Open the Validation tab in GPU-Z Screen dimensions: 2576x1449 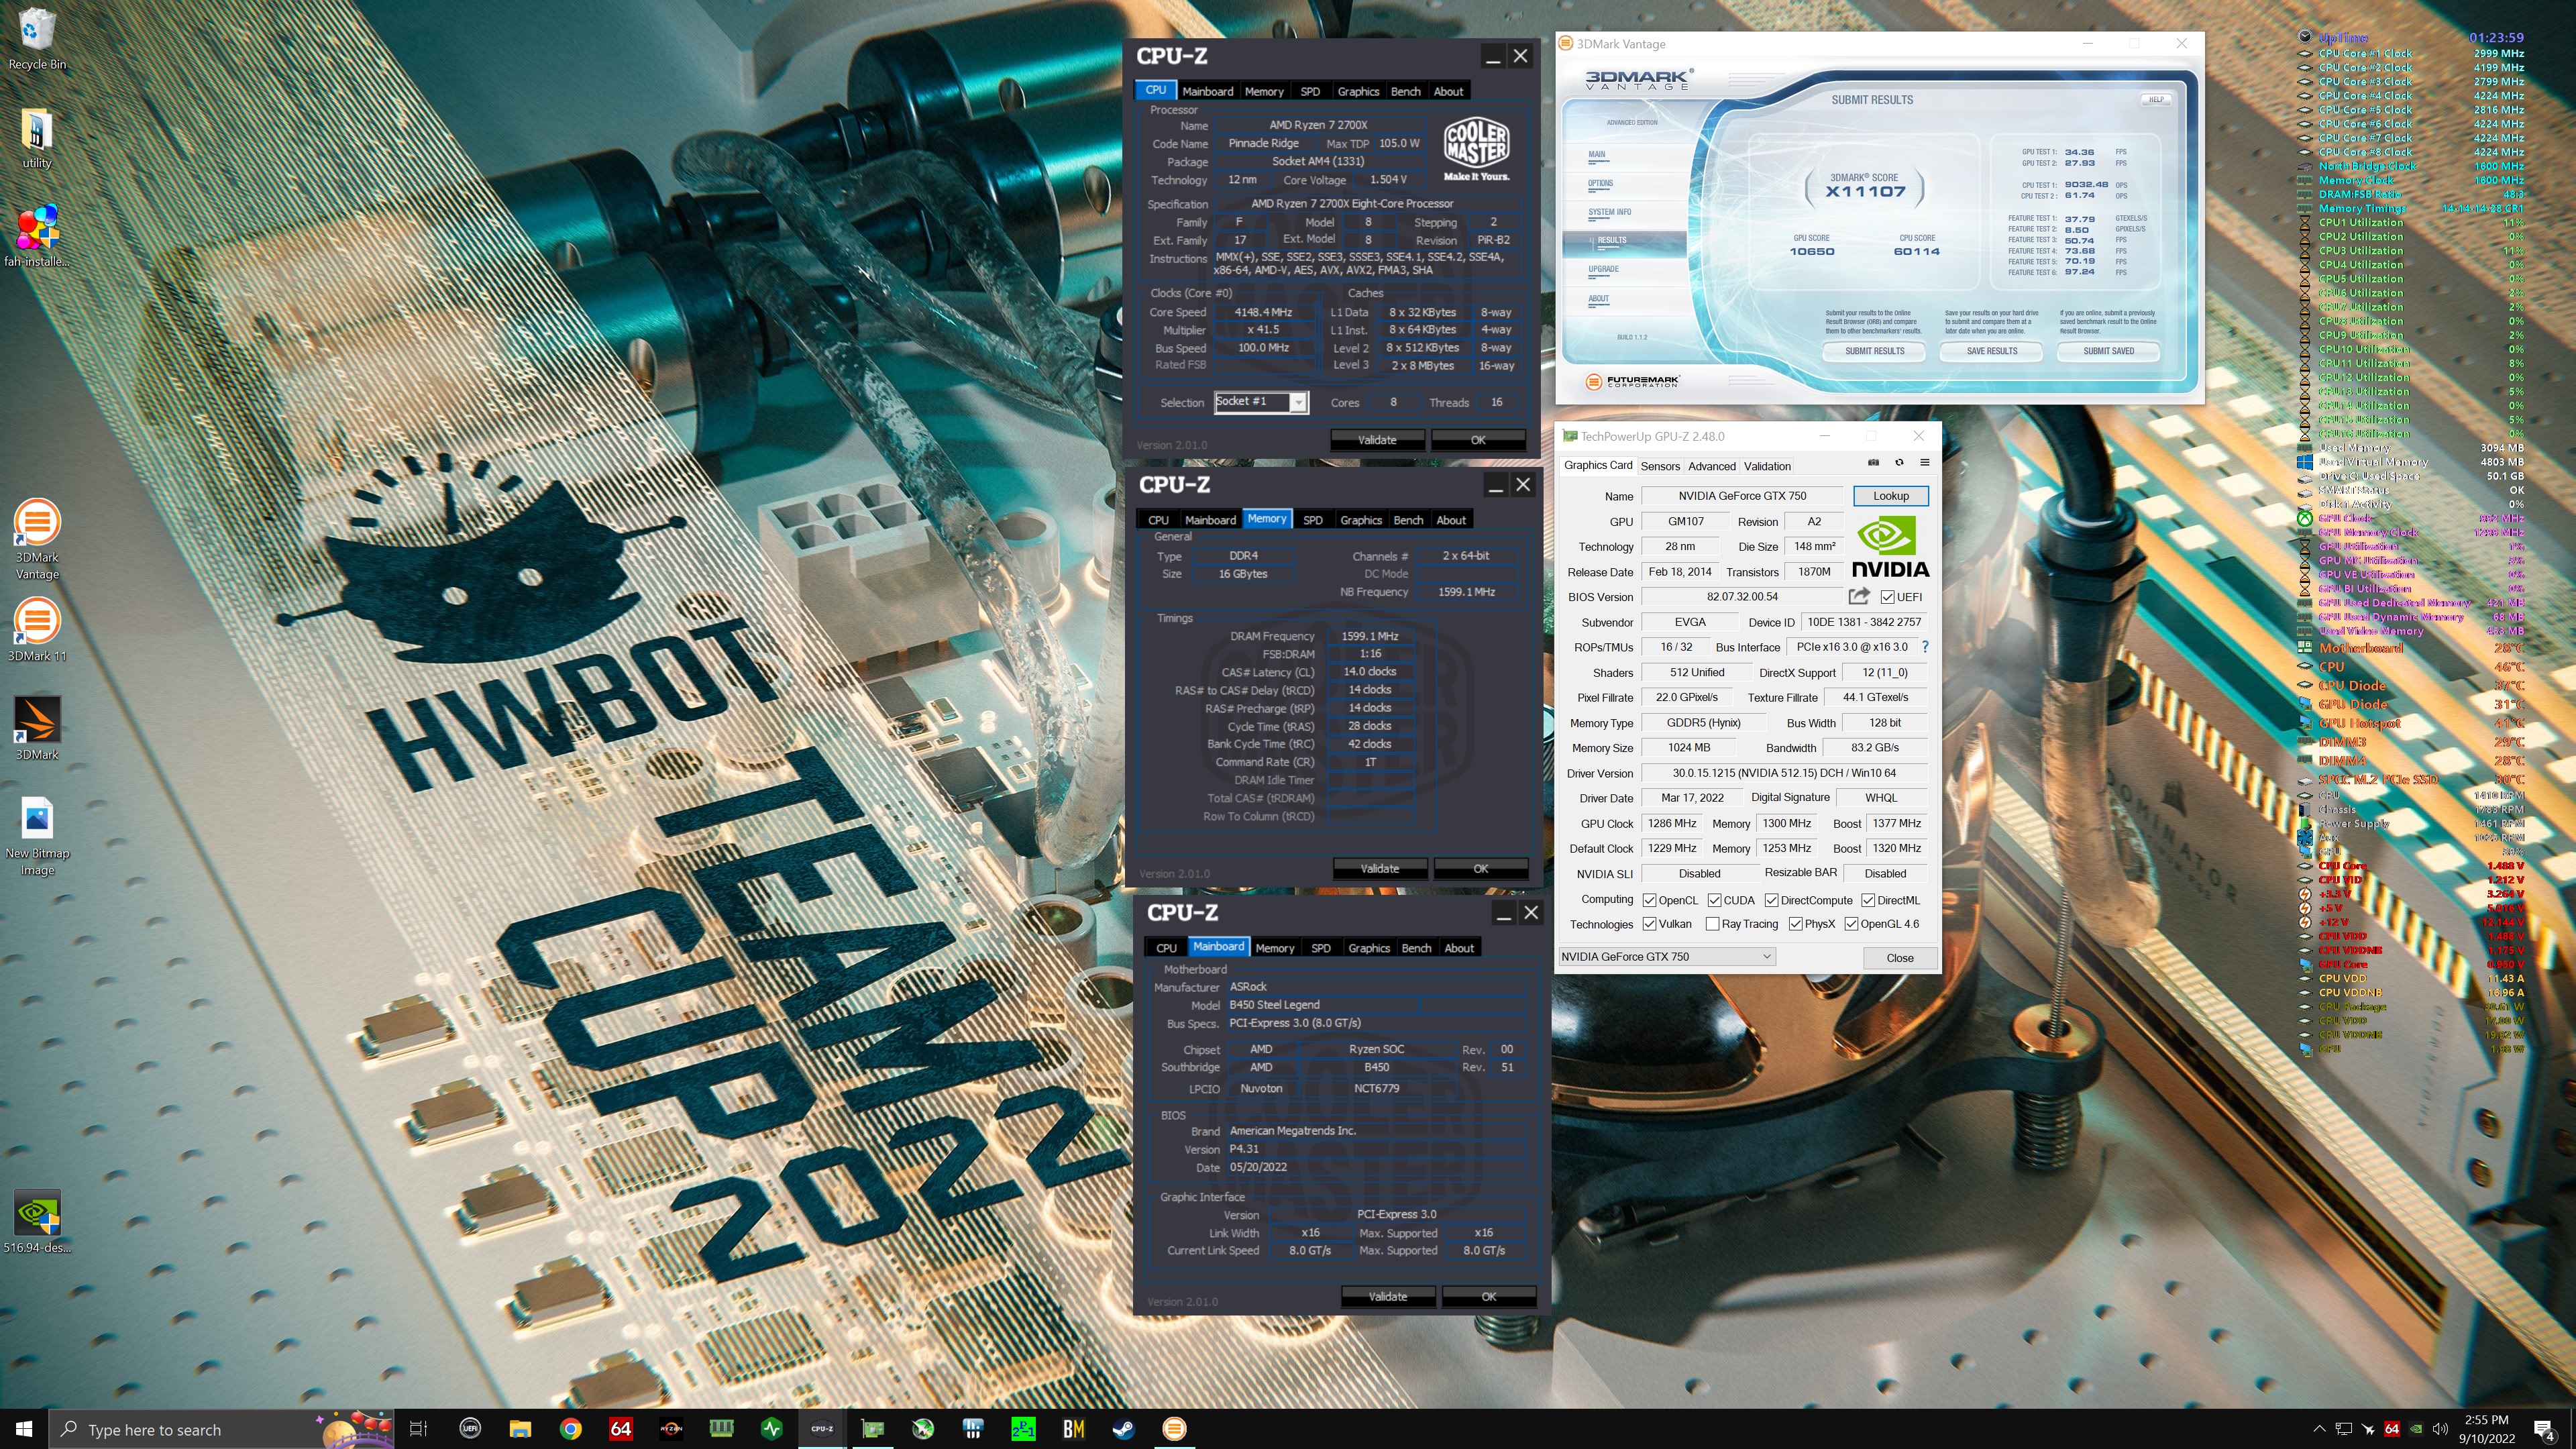pyautogui.click(x=1768, y=466)
